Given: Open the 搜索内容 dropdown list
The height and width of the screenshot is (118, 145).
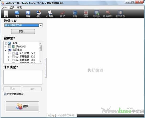Looking at the screenshot, I should 41,25.
